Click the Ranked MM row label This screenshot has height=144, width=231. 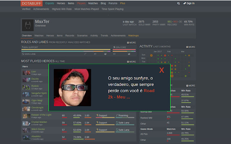pyautogui.click(x=146, y=118)
